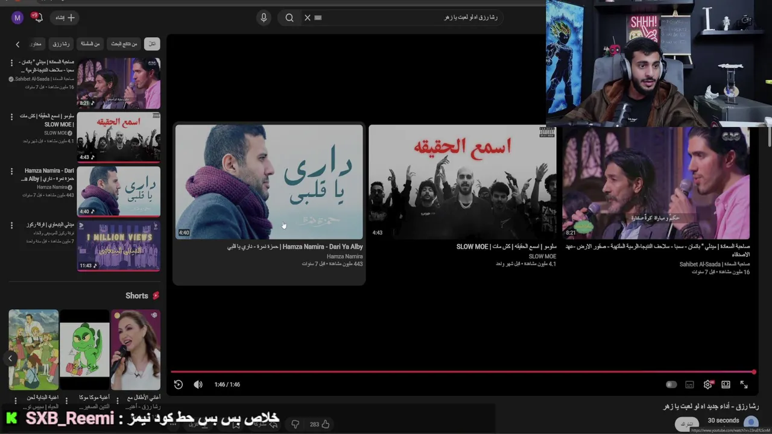772x434 pixels.
Task: Click the '1:46 / 1:46' time display
Action: (227, 385)
